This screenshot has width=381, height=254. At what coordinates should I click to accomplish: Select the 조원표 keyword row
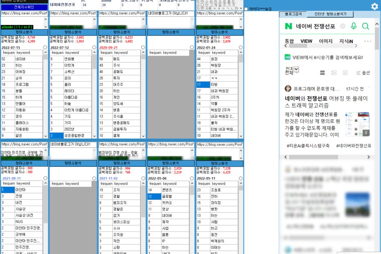(x=217, y=190)
